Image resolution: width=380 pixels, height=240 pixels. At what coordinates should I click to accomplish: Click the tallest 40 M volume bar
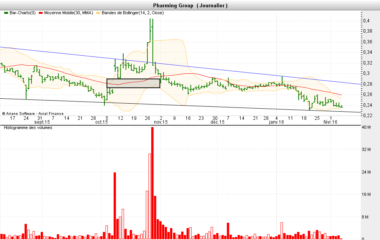pyautogui.click(x=152, y=183)
